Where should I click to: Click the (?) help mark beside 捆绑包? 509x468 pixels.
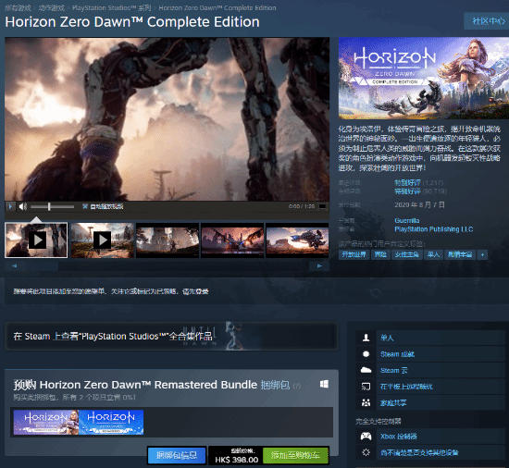point(297,386)
